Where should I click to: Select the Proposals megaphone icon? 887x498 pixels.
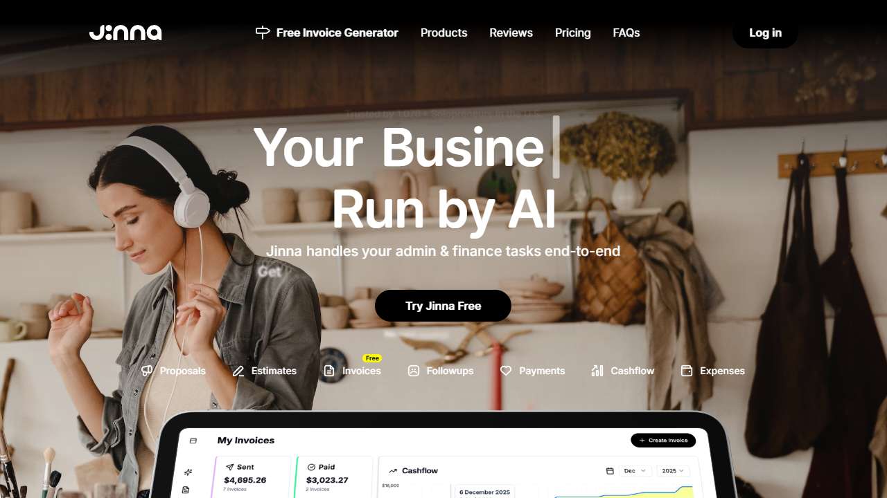click(147, 371)
